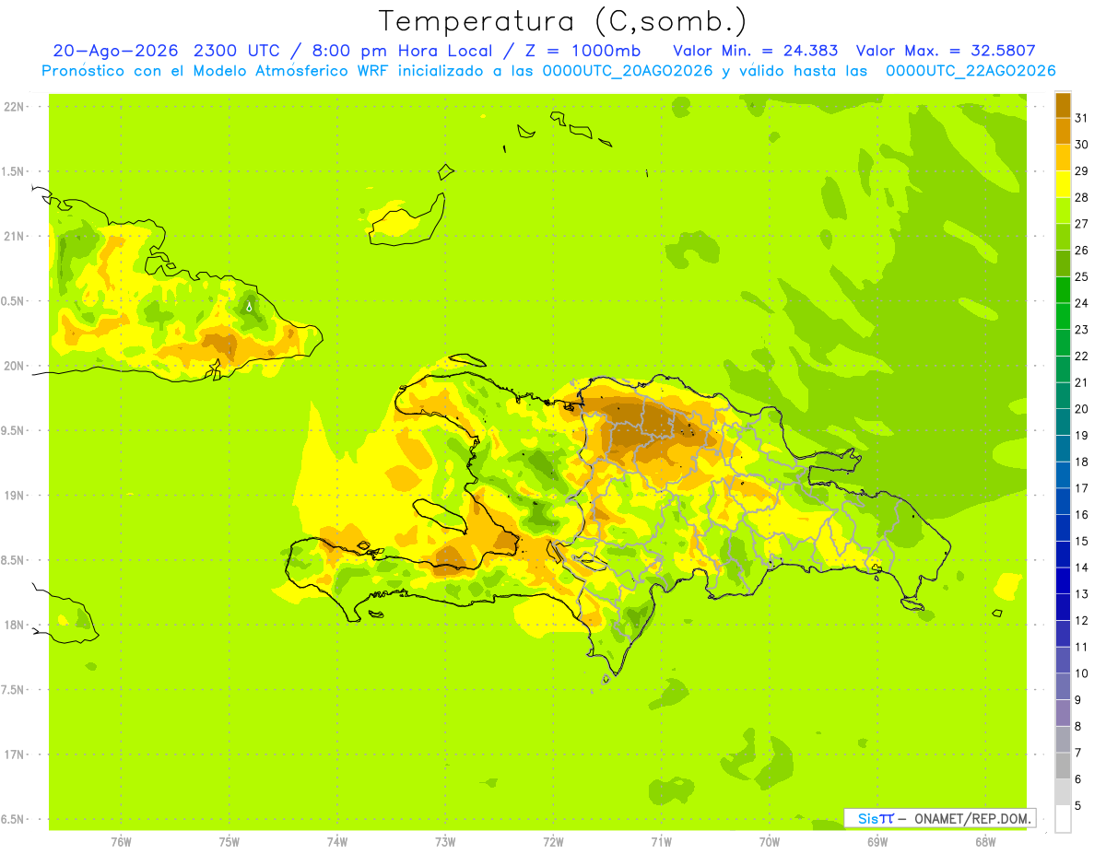Click the legend value label "24"
This screenshot has height=854, width=1106.
click(x=1082, y=303)
